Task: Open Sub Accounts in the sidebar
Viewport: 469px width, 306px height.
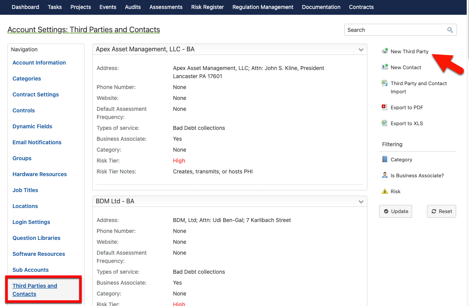Action: 30,270
